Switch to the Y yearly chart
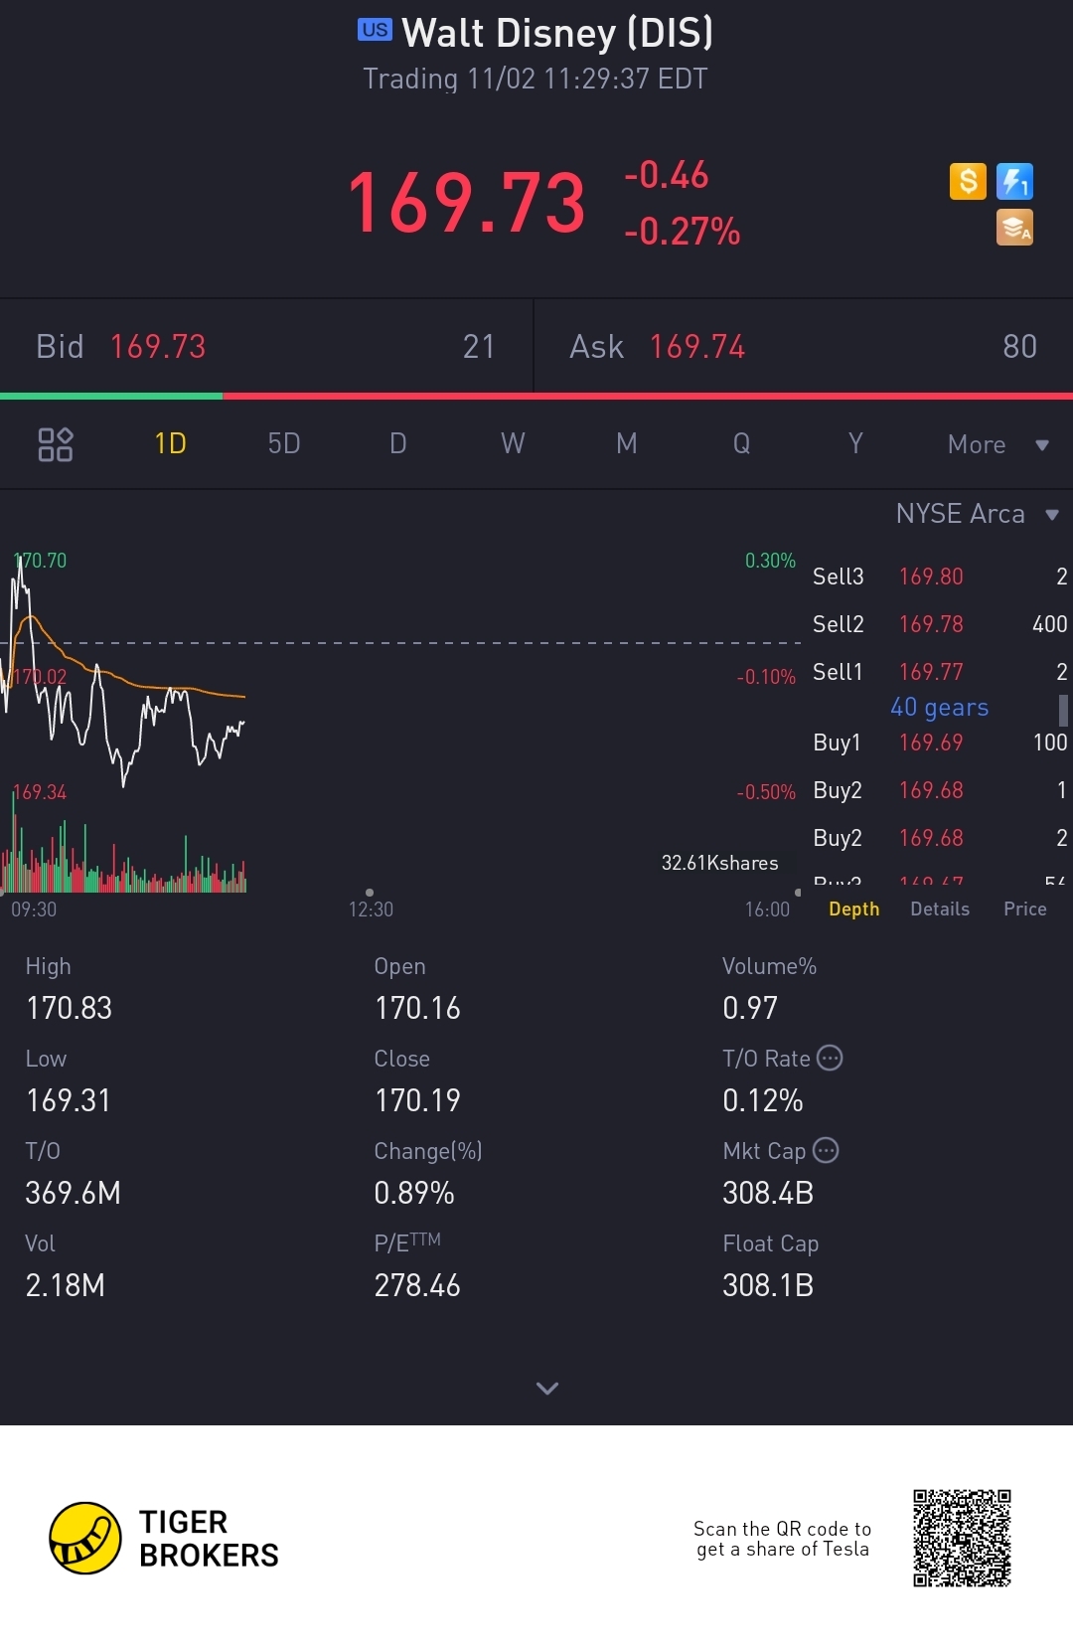 [855, 443]
